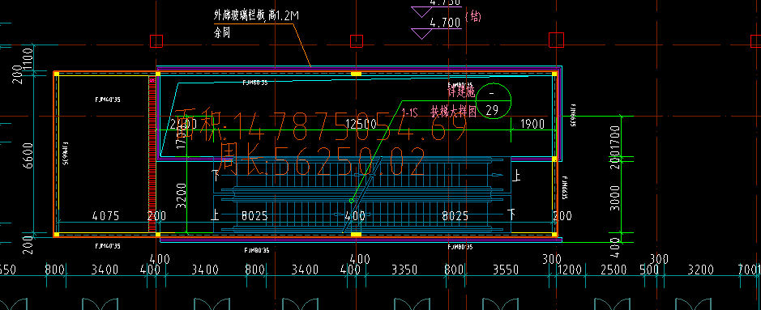Pick the yellow midpoint grip on top wall
This screenshot has width=761, height=310.
pos(357,74)
